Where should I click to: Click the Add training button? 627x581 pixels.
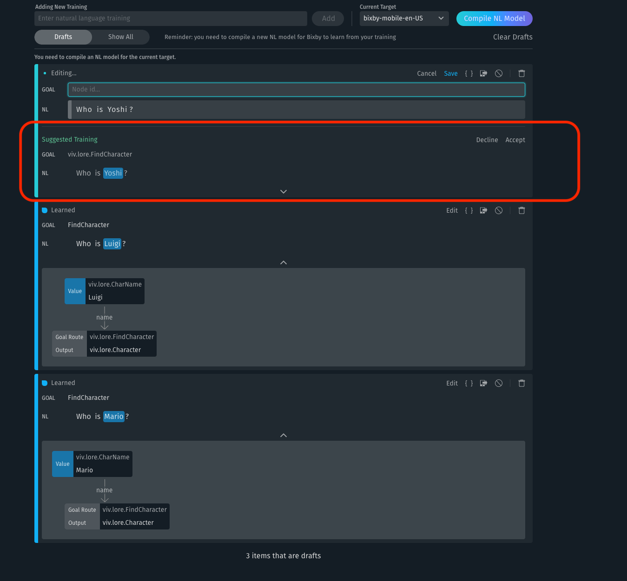click(328, 19)
